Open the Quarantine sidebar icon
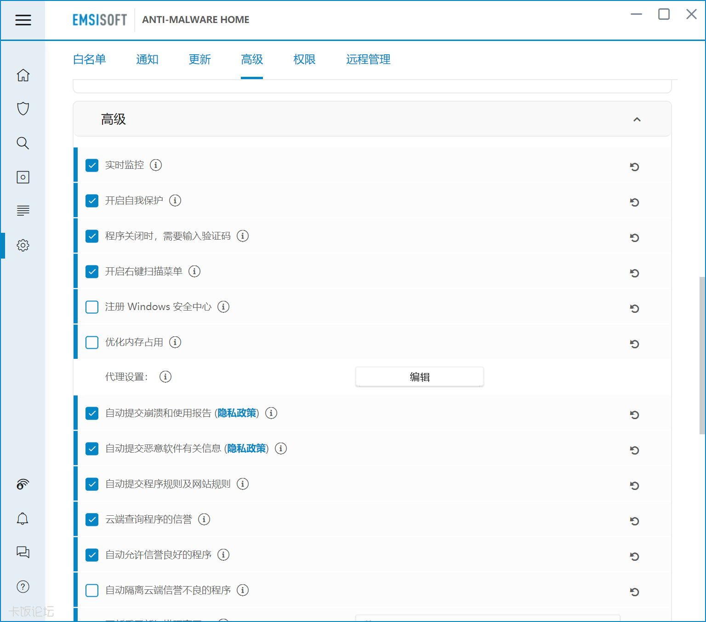The image size is (706, 622). pyautogui.click(x=23, y=177)
